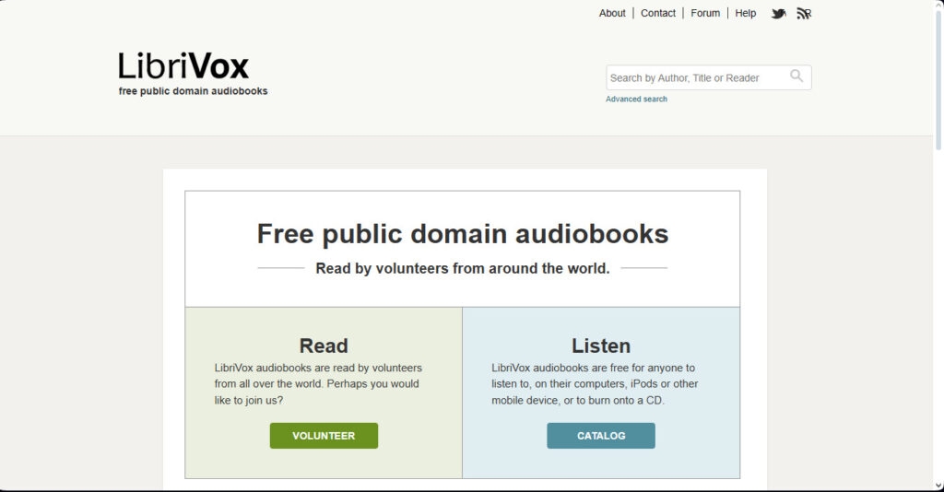Viewport: 944px width, 492px height.
Task: Click the green VOLUNTEER button
Action: [324, 436]
